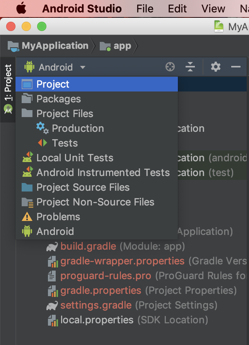The width and height of the screenshot is (249, 345).
Task: Click the Android Instrumented Tests icon
Action: [27, 172]
